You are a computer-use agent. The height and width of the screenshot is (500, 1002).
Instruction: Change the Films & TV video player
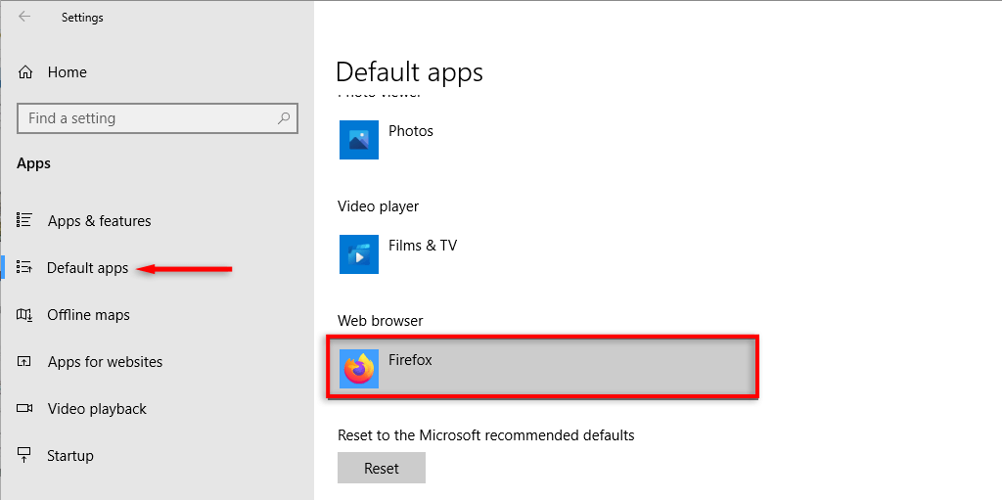coord(397,254)
